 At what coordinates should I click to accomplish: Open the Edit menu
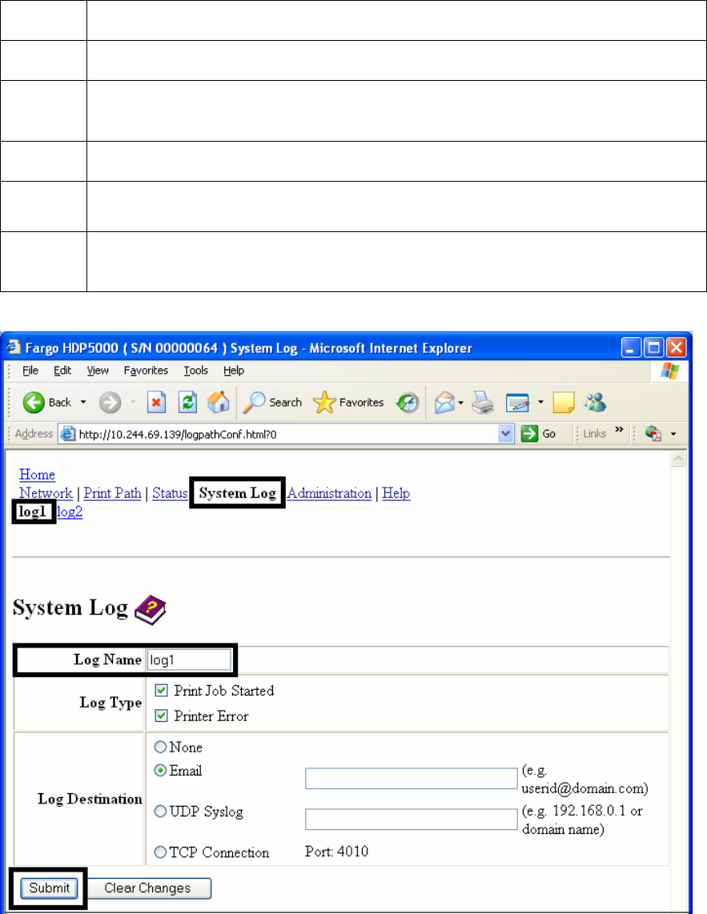click(62, 370)
